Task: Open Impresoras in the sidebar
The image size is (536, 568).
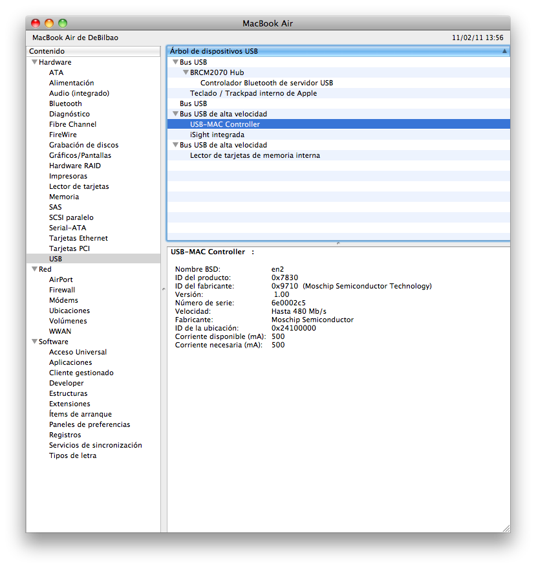Action: (x=69, y=176)
